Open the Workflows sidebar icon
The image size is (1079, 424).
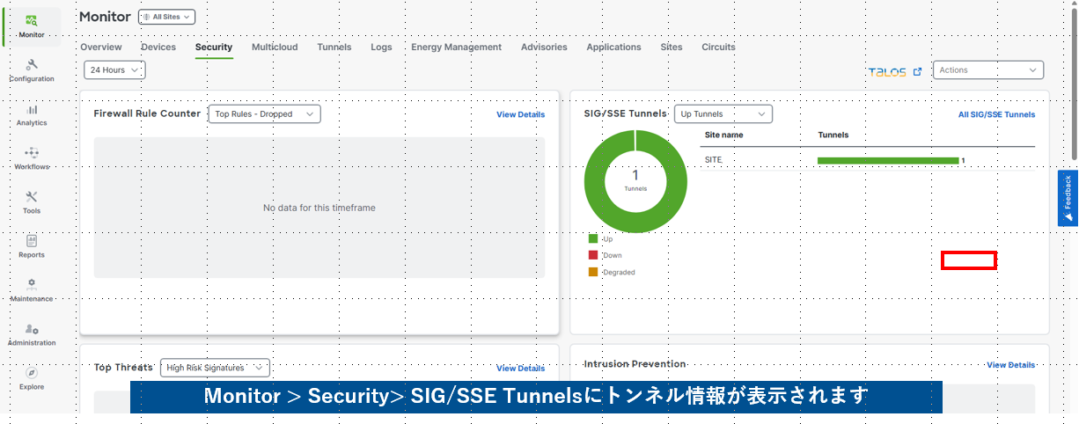(x=32, y=158)
